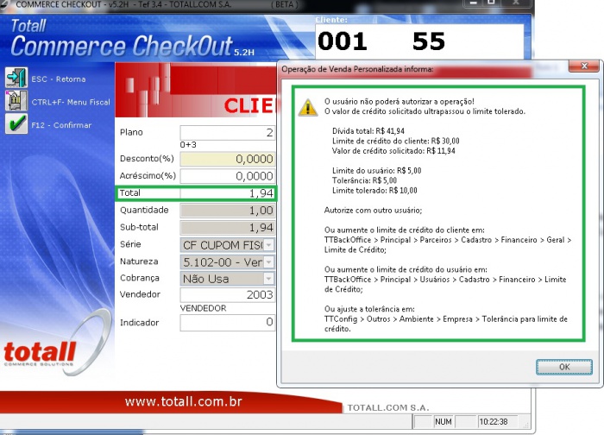This screenshot has height=435, width=604.
Task: Focus the Quantidade field
Action: 227,211
